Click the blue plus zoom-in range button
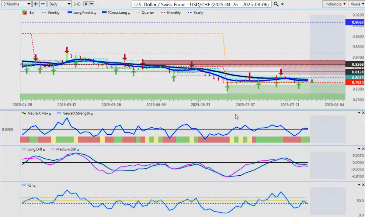The height and width of the screenshot is (217, 365). pyautogui.click(x=35, y=4)
